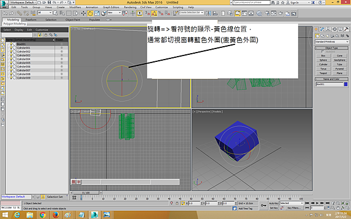Open the Modifiers menu
Viewport: 351px width, 219px height.
point(75,7)
